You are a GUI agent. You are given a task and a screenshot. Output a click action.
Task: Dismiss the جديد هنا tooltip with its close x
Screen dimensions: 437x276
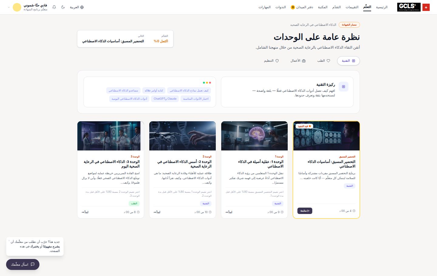coord(9,240)
